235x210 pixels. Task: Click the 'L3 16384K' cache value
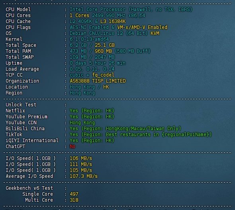(x=113, y=21)
